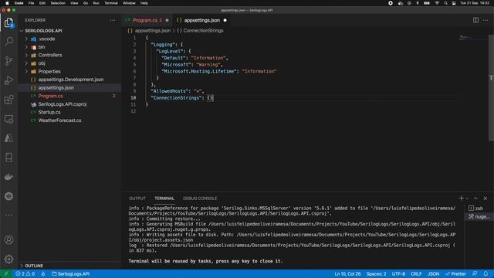Switch to the Program.cs editor tab
Viewport: 494px width, 278px height.
[x=147, y=20]
